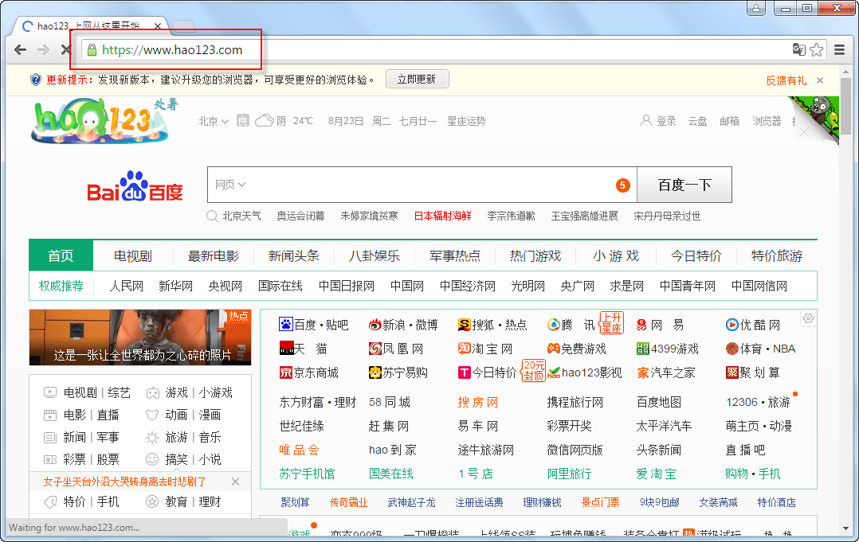Screen dimensions: 859x542
Task: Open 京东商城 site link
Action: 309,373
